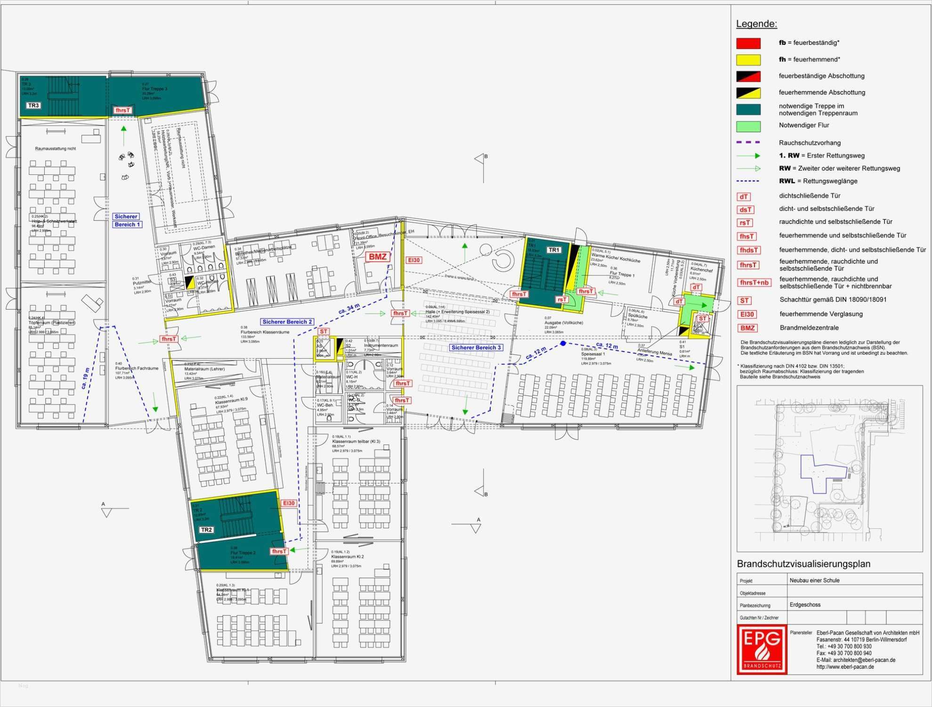Click the fhrsT+nb door symbol in legend
The height and width of the screenshot is (707, 932).
coord(754,283)
